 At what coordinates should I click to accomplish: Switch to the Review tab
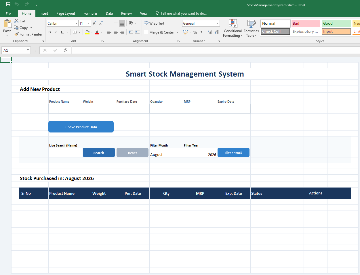click(126, 13)
